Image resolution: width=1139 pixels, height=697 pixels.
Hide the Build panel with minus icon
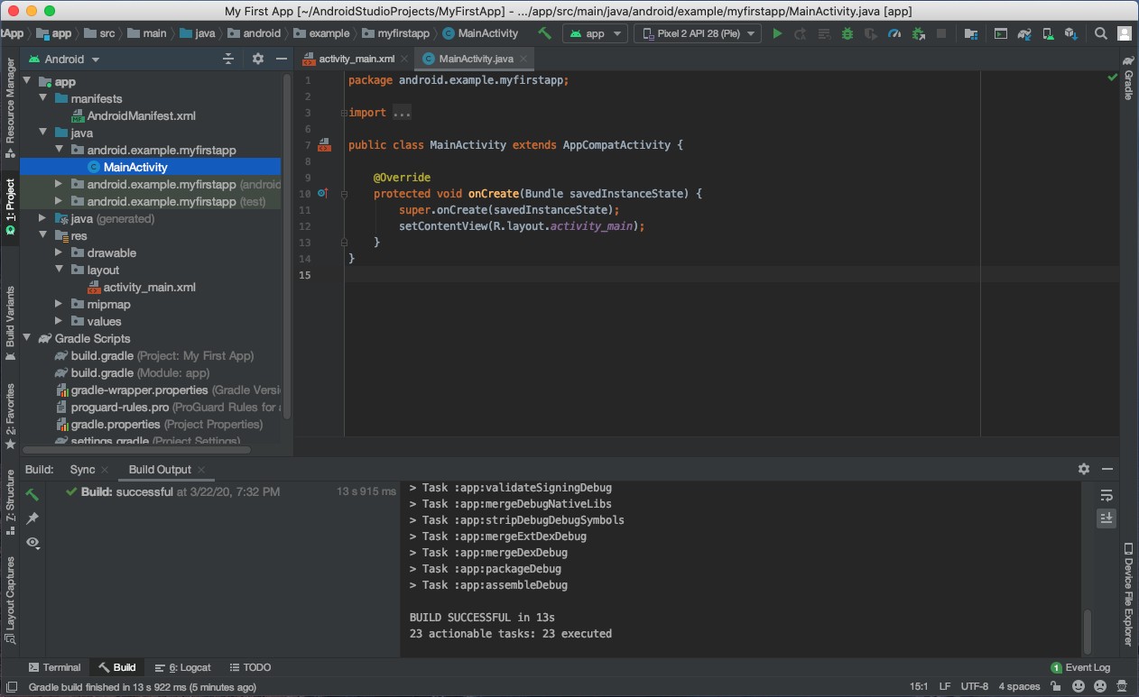pyautogui.click(x=1108, y=469)
